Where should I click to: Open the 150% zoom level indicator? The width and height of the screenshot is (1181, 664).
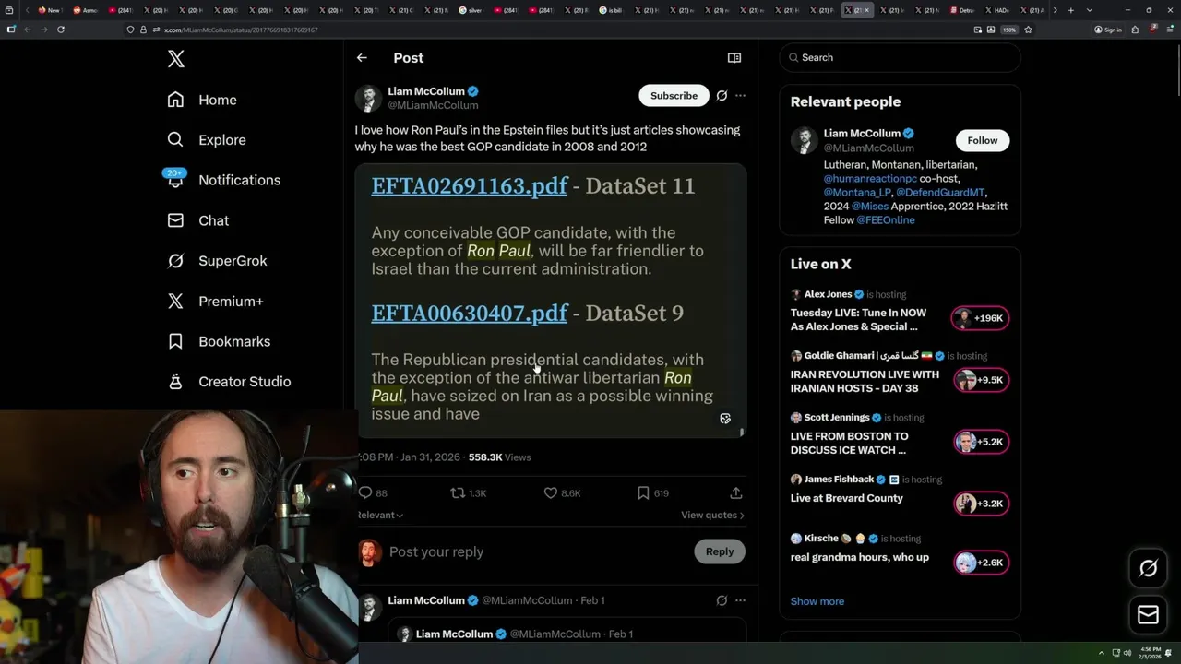tap(1009, 30)
